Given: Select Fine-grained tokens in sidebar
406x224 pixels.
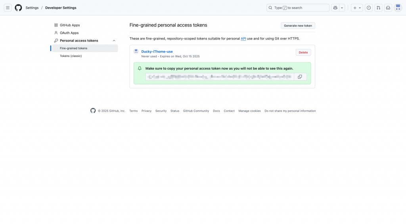Looking at the screenshot, I should click(73, 48).
